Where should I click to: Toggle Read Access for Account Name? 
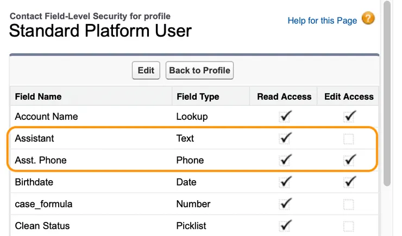285,116
